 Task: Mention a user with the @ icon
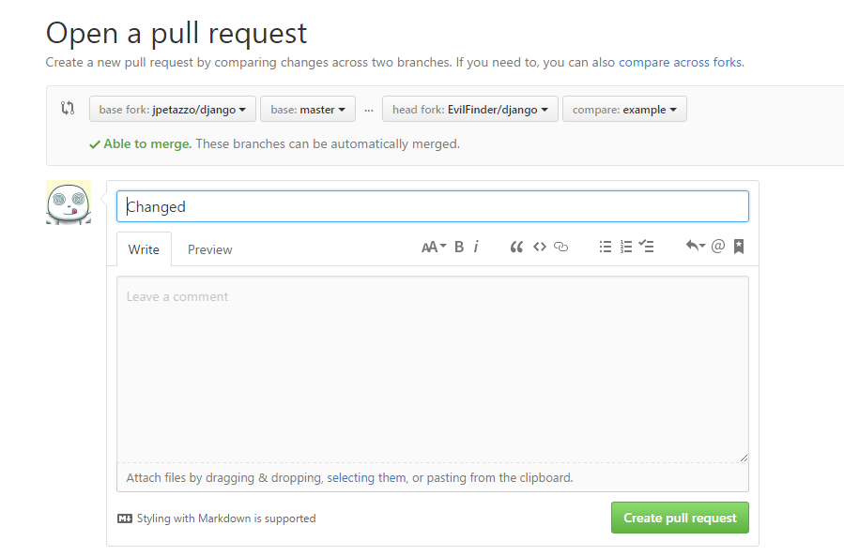point(718,247)
